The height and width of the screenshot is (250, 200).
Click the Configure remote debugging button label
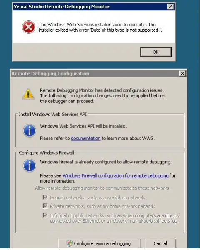point(102,243)
